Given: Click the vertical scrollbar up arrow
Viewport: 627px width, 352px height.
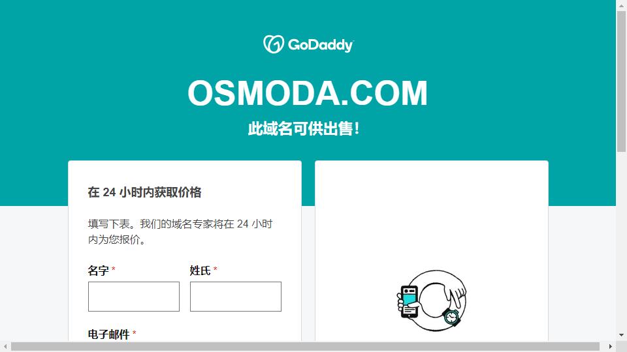Looking at the screenshot, I should (x=621, y=5).
